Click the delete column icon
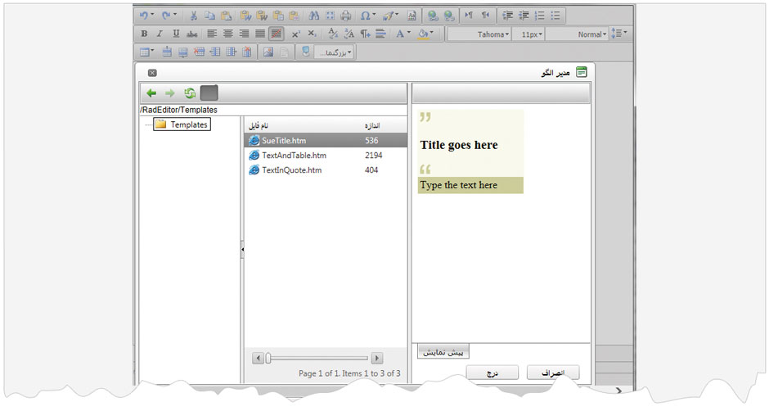Image resolution: width=769 pixels, height=420 pixels. [x=247, y=52]
